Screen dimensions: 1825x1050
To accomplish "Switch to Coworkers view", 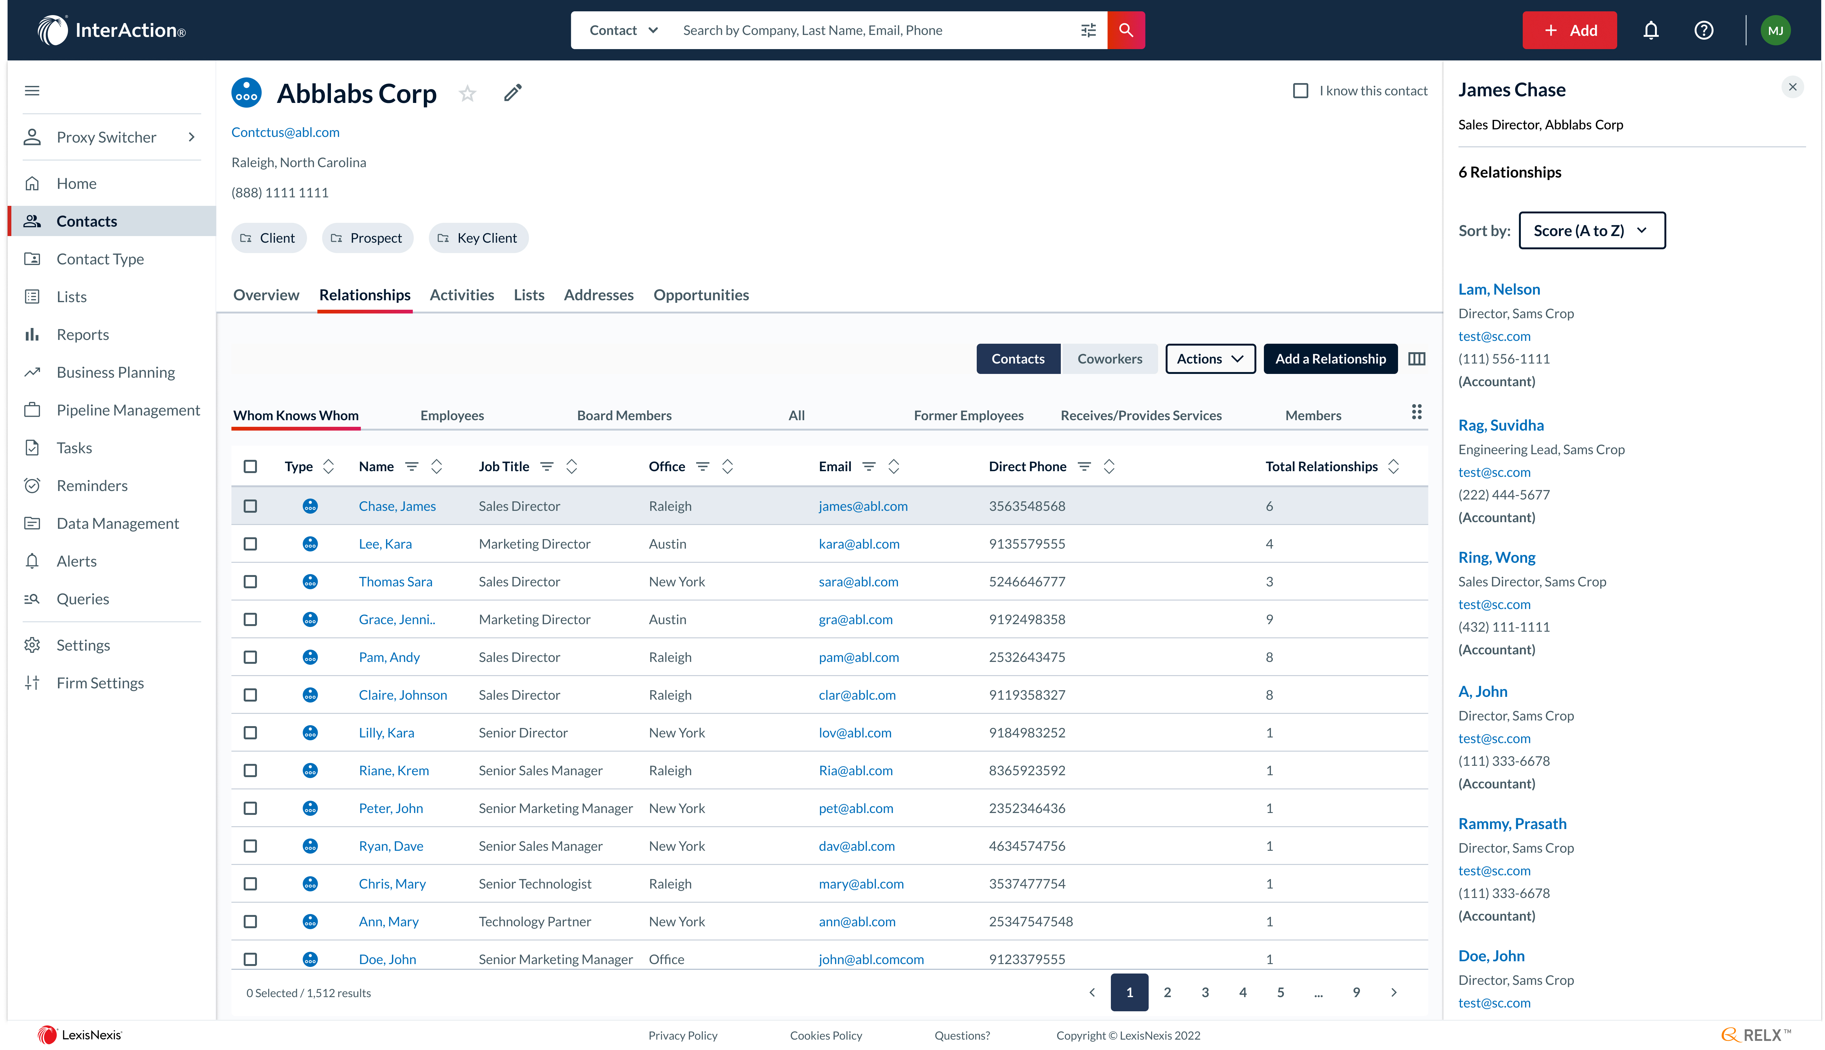I will (x=1109, y=358).
